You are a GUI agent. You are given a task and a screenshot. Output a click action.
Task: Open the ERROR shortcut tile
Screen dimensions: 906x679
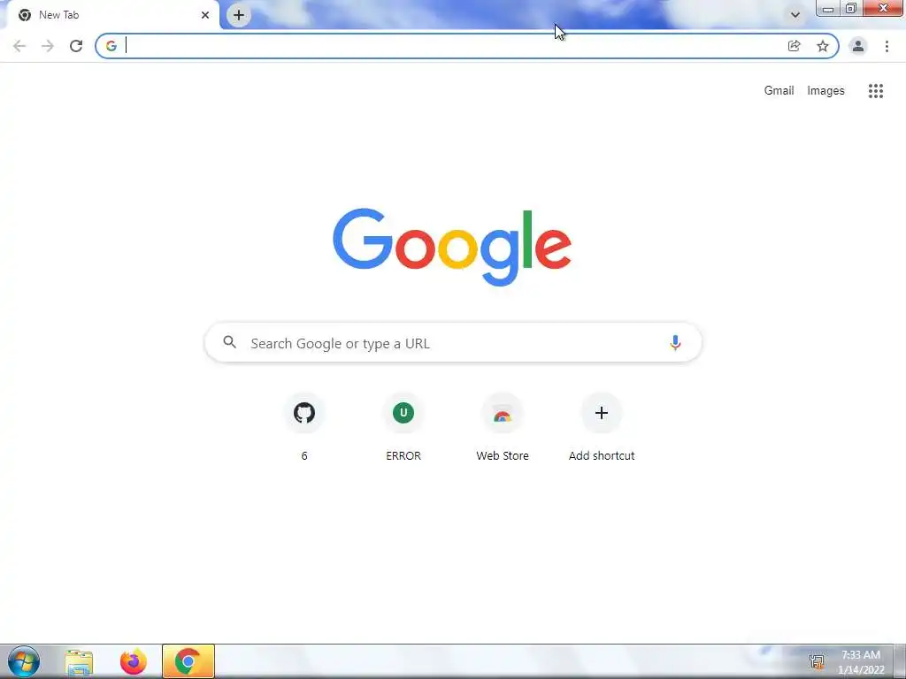pos(403,427)
